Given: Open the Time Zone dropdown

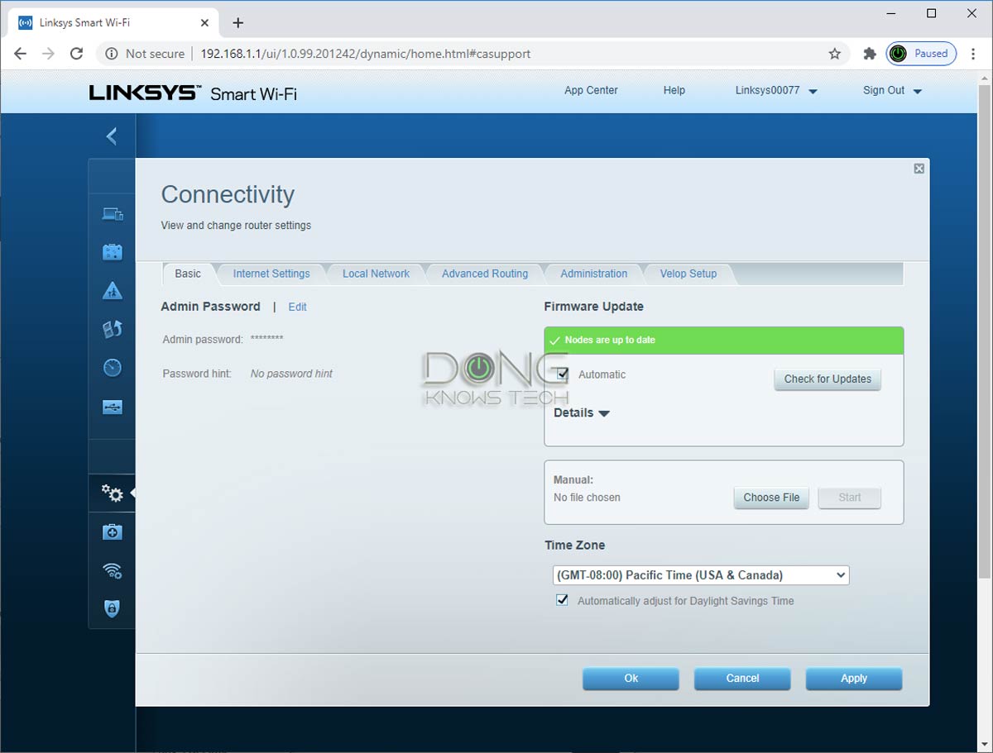Looking at the screenshot, I should click(x=701, y=575).
